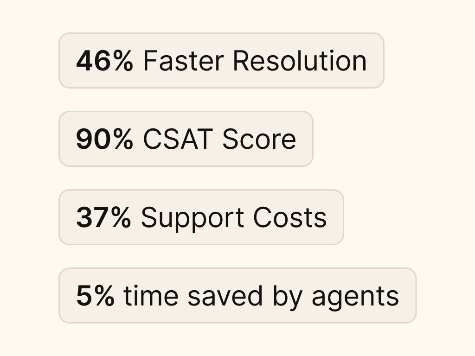
Task: Choose the 5% time saved by agents badge
Action: coord(237,295)
